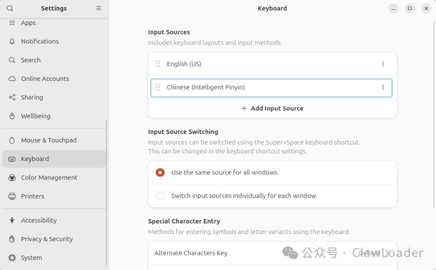This screenshot has width=436, height=270.
Task: Click the Mouse & Touchpad mouse icon
Action: 12,140
